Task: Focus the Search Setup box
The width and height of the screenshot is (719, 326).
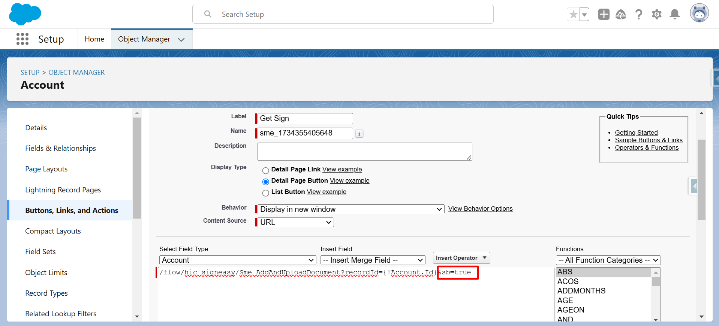Action: click(x=343, y=14)
